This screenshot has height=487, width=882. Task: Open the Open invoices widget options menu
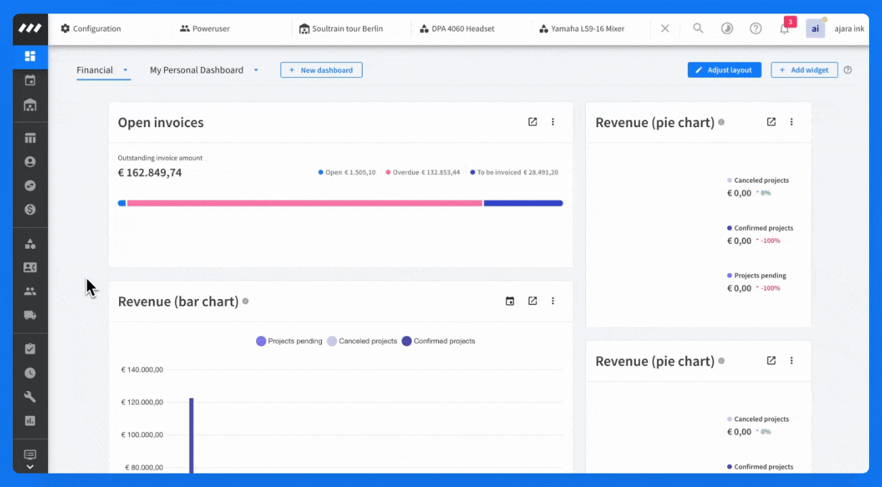553,122
